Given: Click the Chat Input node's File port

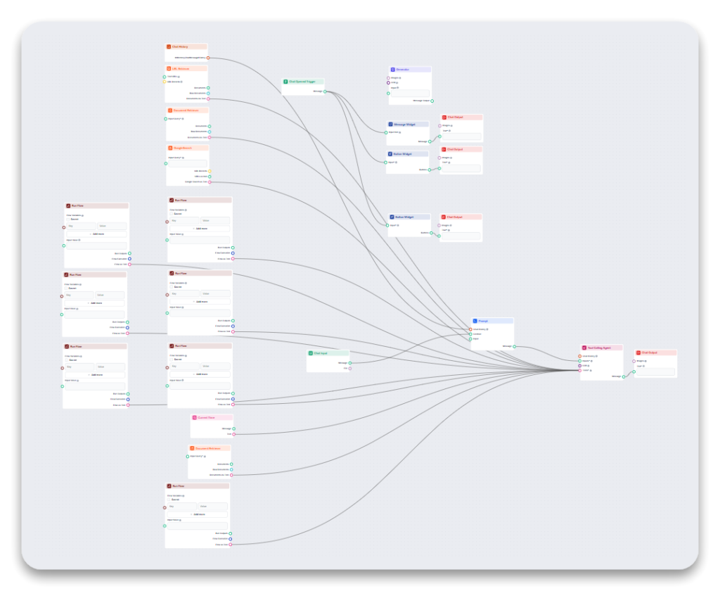Looking at the screenshot, I should click(x=350, y=369).
